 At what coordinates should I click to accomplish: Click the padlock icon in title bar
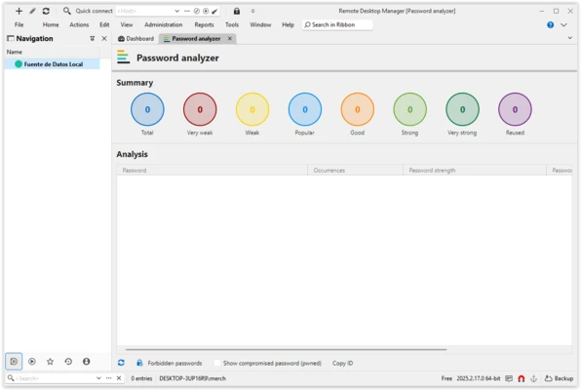237,11
